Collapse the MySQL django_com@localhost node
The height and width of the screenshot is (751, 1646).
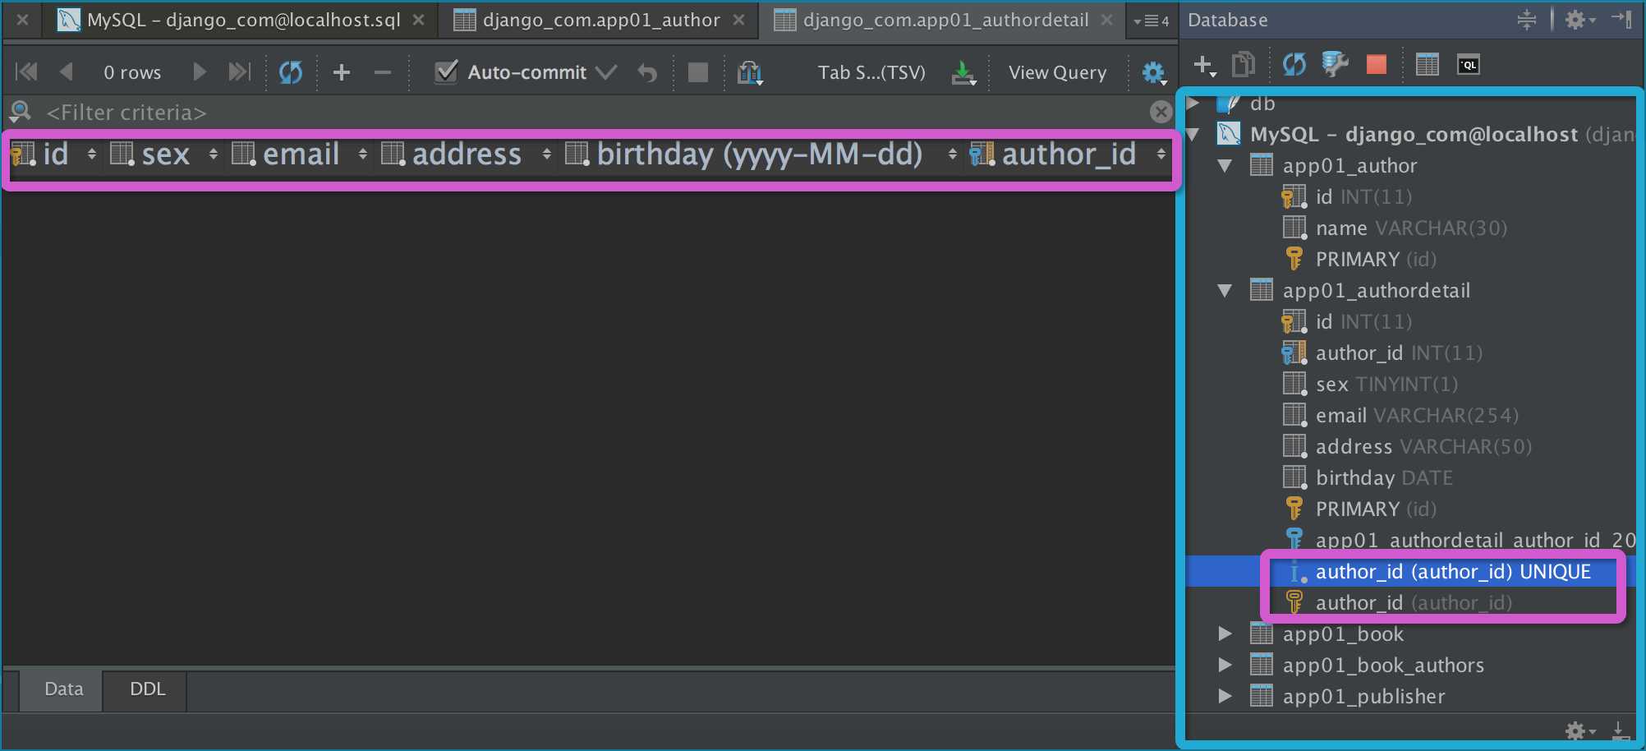pyautogui.click(x=1193, y=134)
